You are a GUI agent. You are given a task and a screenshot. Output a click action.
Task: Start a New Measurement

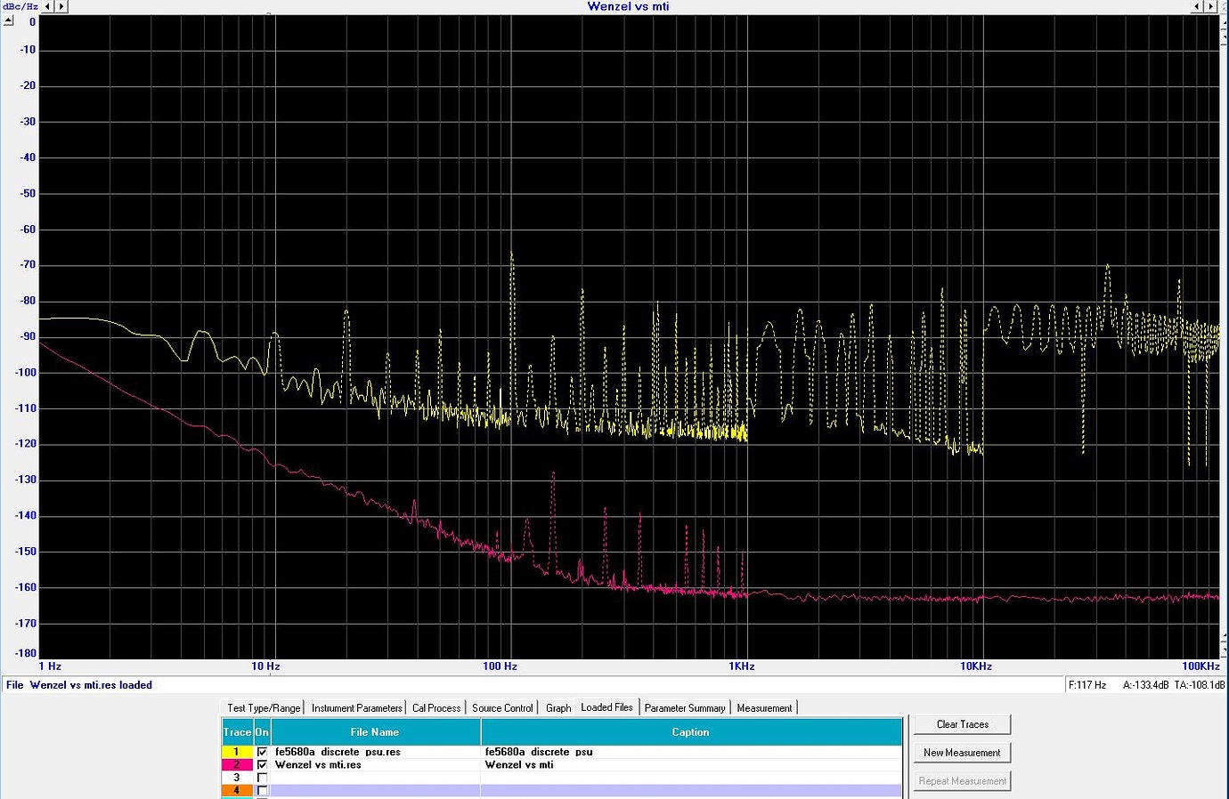pyautogui.click(x=962, y=753)
